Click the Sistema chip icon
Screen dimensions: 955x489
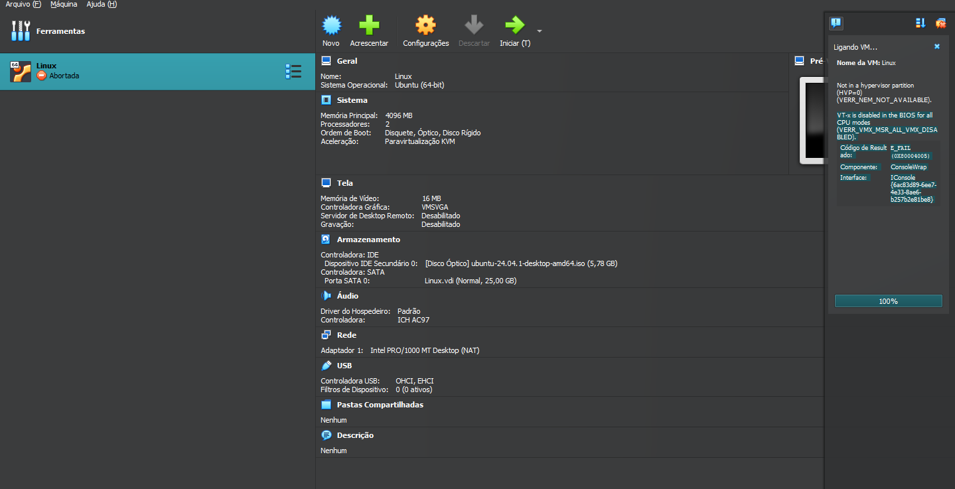(x=326, y=100)
